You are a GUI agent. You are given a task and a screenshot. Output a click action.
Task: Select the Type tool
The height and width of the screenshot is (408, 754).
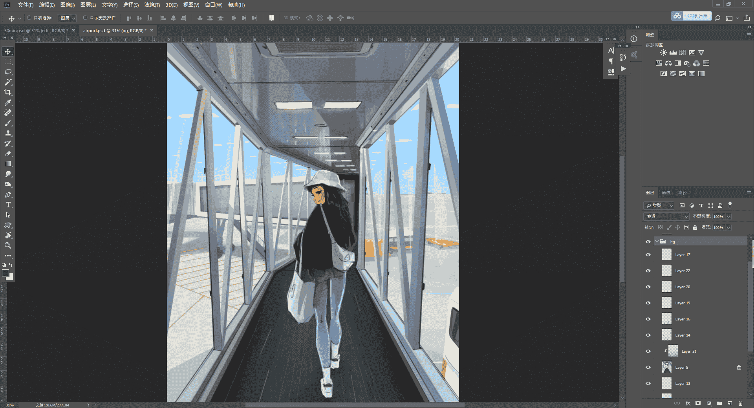(8, 205)
